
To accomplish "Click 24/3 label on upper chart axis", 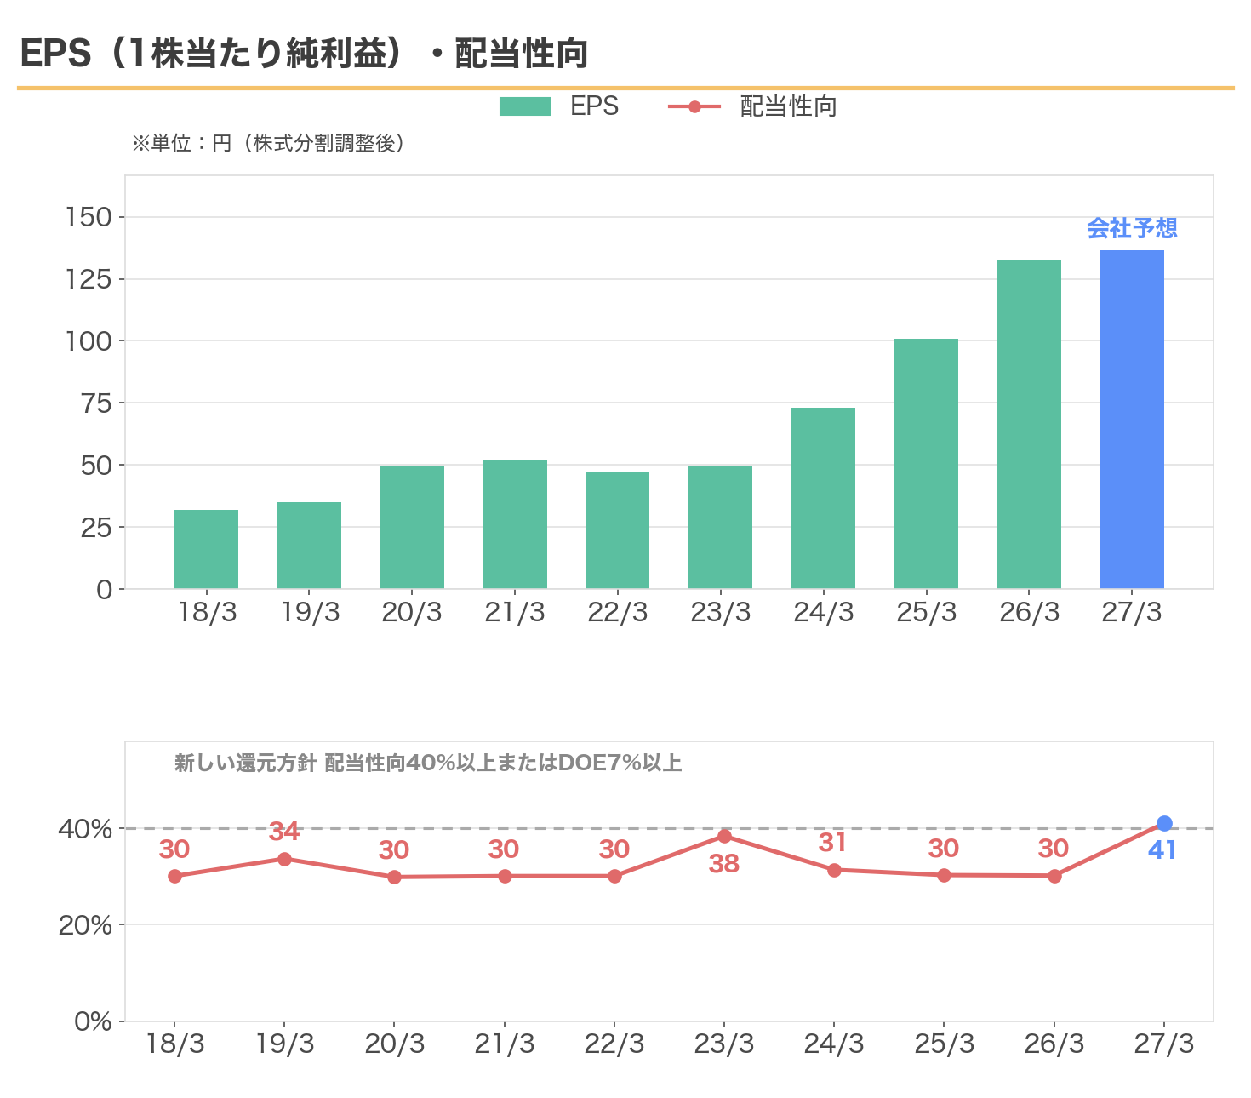I will click(x=823, y=612).
